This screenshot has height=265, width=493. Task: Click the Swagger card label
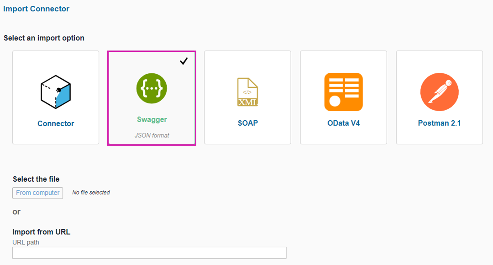pos(152,120)
